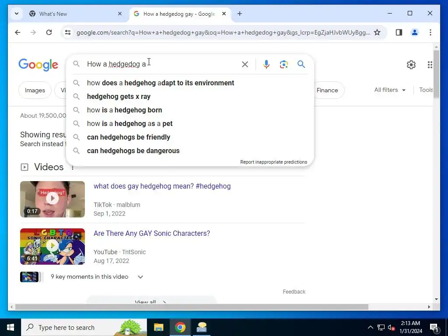448x336 pixels.
Task: Open File Explorer from the taskbar
Action: point(158,327)
